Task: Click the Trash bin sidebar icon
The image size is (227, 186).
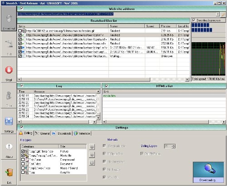Action: tap(9, 96)
